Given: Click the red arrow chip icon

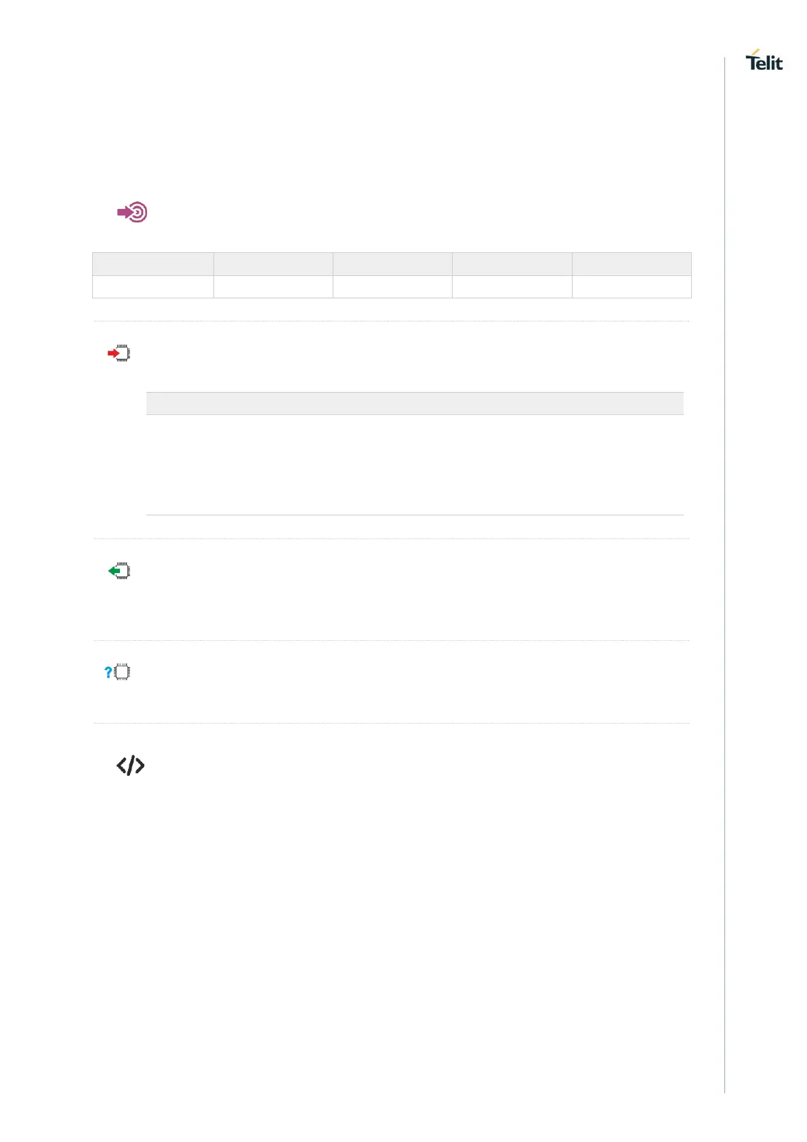Looking at the screenshot, I should 119,353.
